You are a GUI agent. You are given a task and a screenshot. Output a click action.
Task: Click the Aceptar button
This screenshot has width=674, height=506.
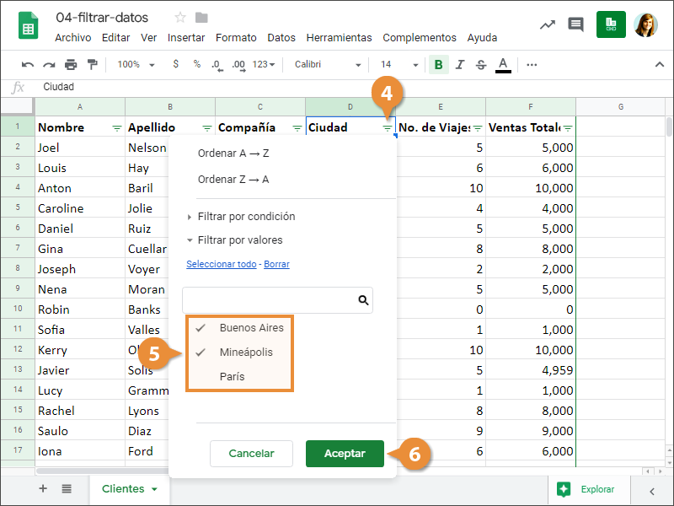tap(345, 454)
